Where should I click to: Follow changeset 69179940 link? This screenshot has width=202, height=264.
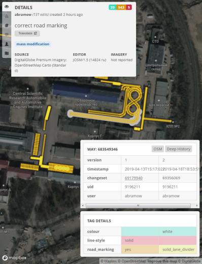point(133,178)
